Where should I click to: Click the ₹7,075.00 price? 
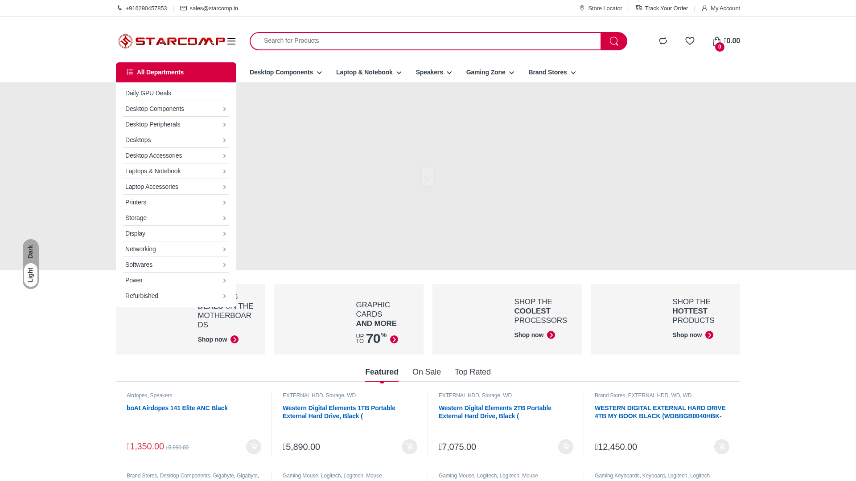[x=457, y=447]
